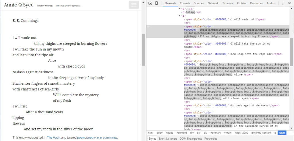The width and height of the screenshot is (294, 141).
Task: Select the div.entry-content breadcrumb
Action: pyautogui.click(x=261, y=133)
